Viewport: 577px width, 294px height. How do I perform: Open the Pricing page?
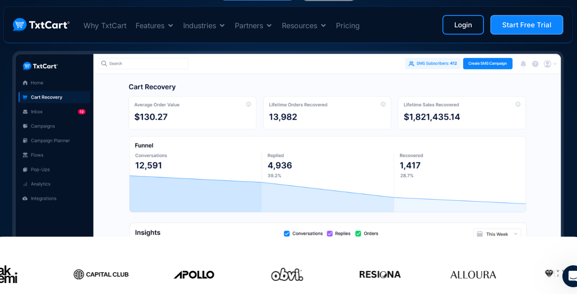348,25
